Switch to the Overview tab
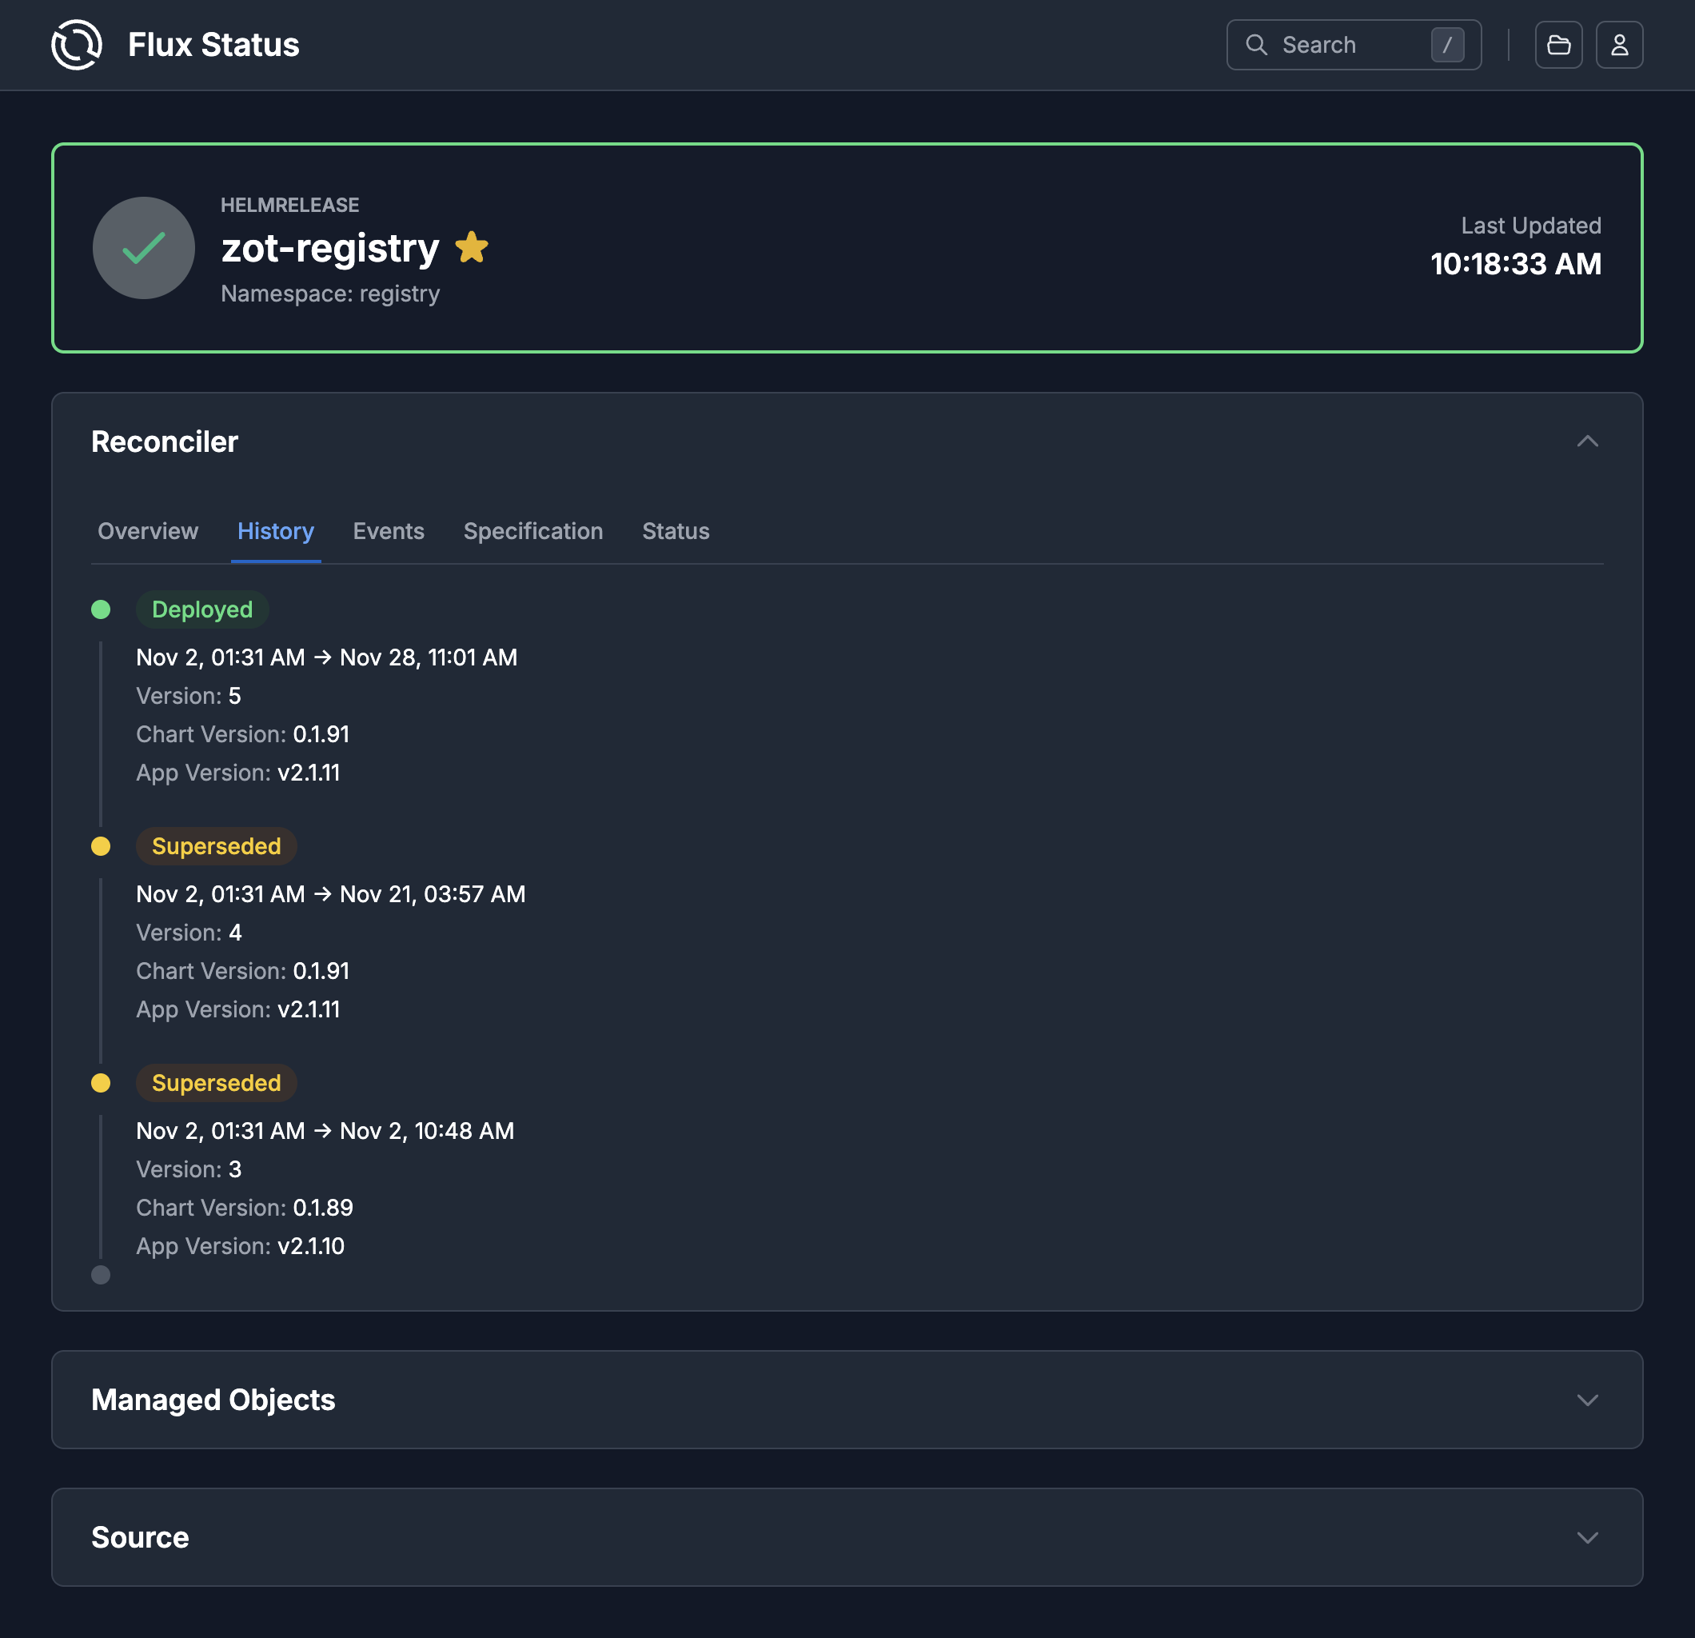 coord(148,531)
